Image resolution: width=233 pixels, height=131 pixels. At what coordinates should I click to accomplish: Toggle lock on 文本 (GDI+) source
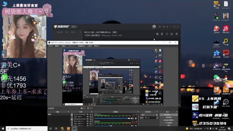pos(90,117)
